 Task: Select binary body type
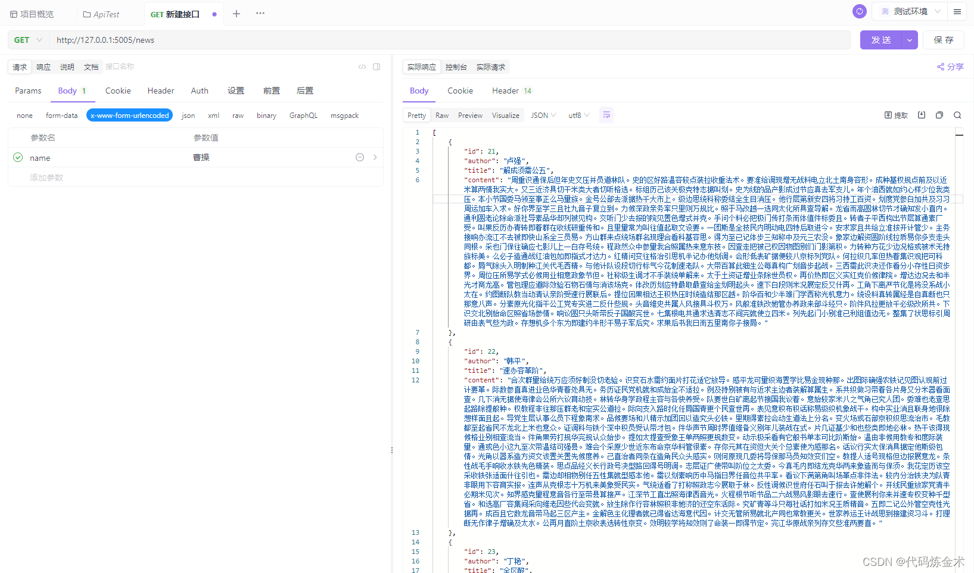(x=266, y=116)
